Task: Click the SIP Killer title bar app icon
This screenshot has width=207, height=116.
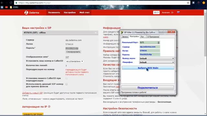Action: [x=122, y=32]
